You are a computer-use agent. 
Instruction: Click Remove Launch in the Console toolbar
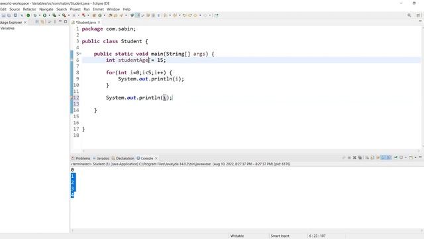(354, 157)
